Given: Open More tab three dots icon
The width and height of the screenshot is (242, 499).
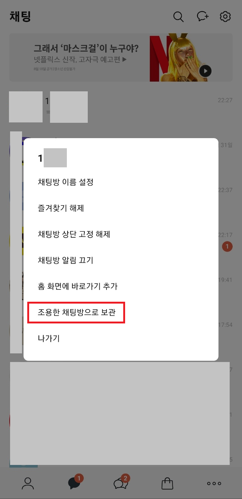Looking at the screenshot, I should point(214,483).
